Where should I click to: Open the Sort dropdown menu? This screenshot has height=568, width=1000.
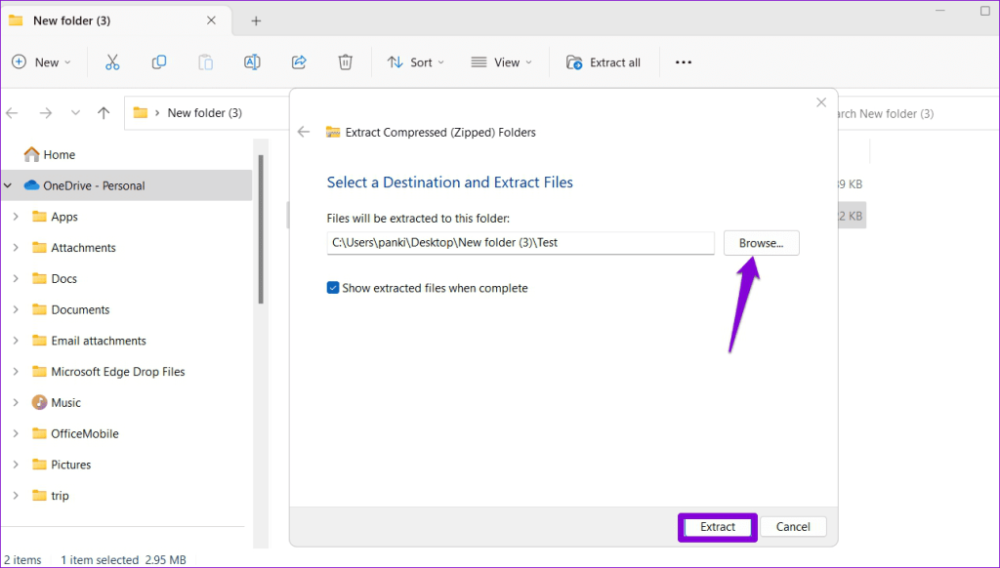pos(416,61)
